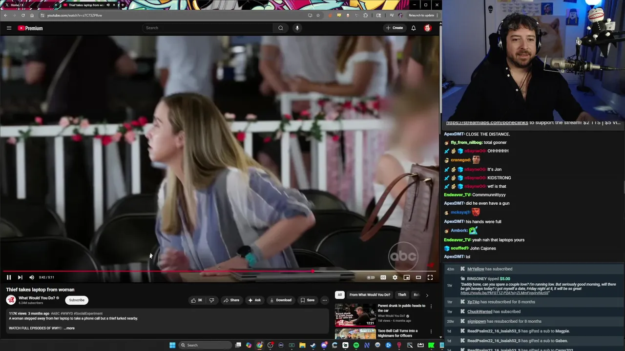The width and height of the screenshot is (625, 351).
Task: Open Taco Bell Call Turns video title
Action: 397,333
